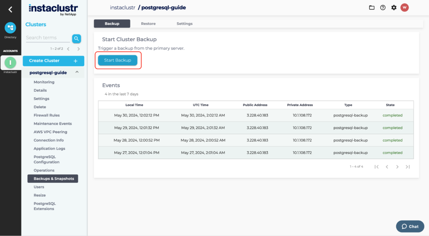Jump to first page of events

376,167
